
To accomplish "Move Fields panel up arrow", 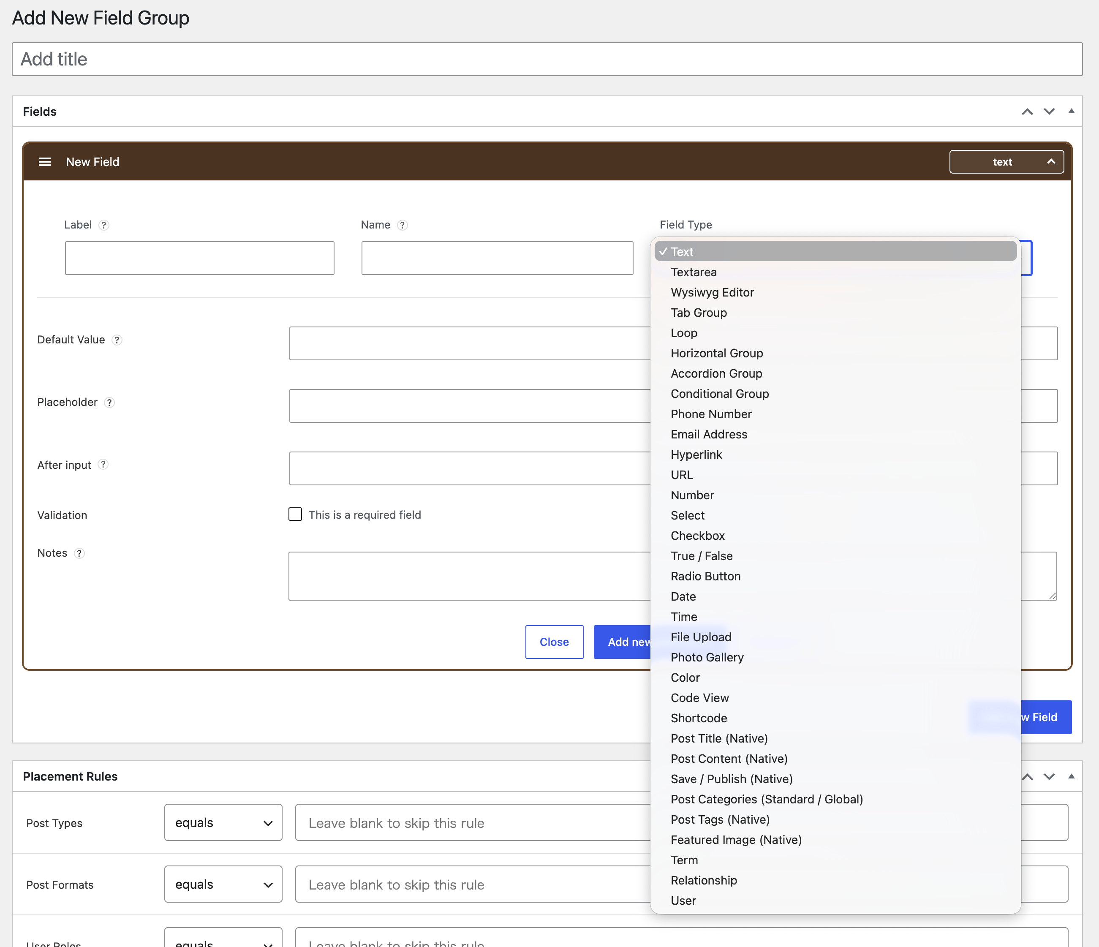I will click(x=1027, y=112).
